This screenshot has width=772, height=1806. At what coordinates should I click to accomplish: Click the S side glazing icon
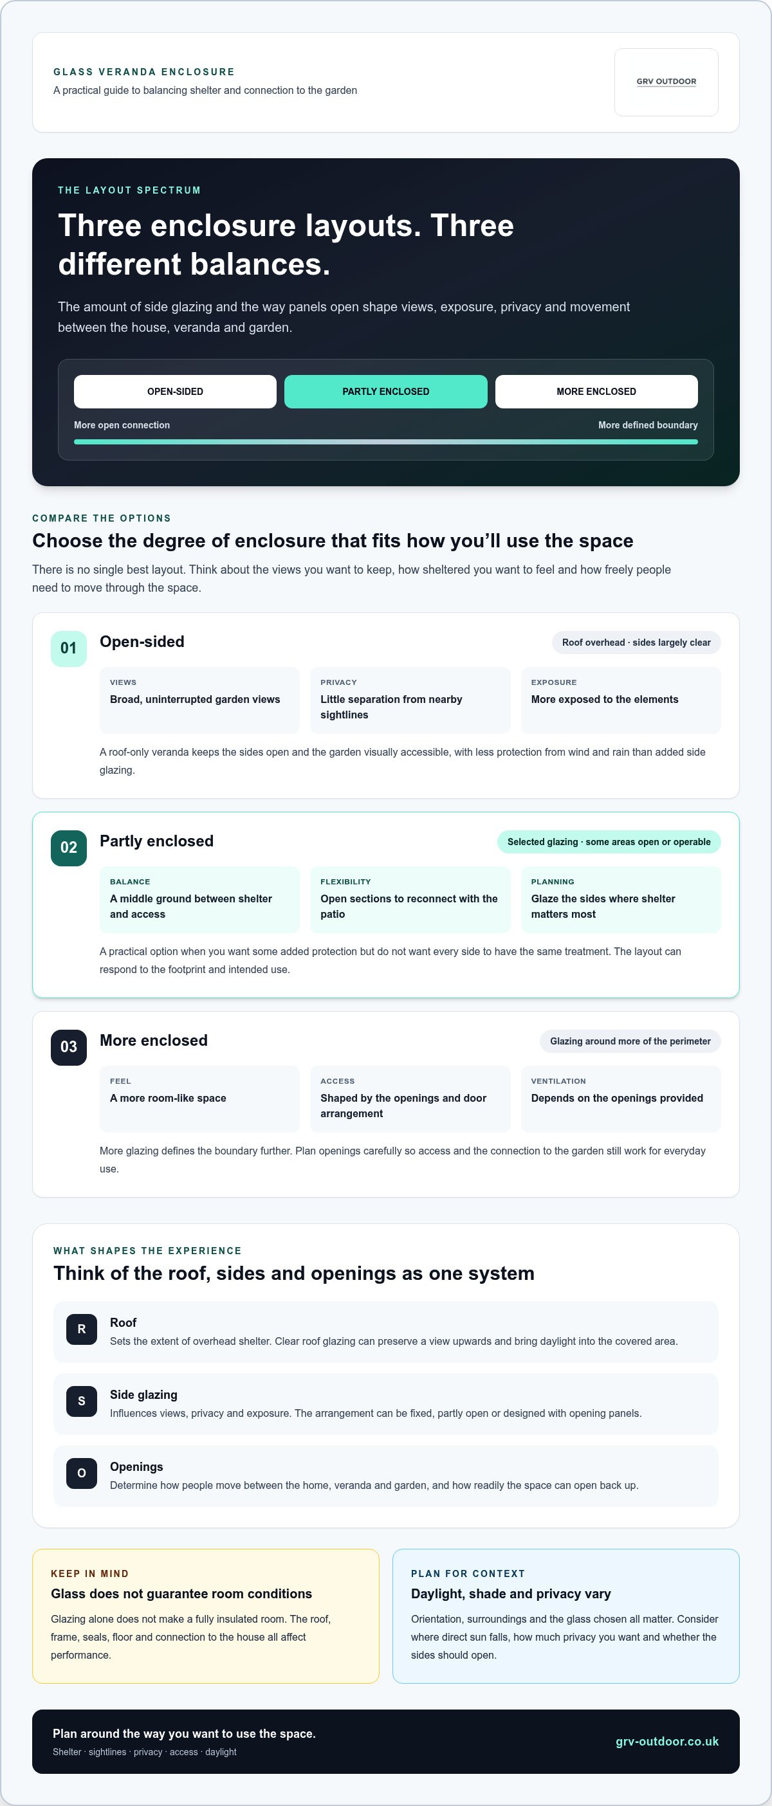81,1401
